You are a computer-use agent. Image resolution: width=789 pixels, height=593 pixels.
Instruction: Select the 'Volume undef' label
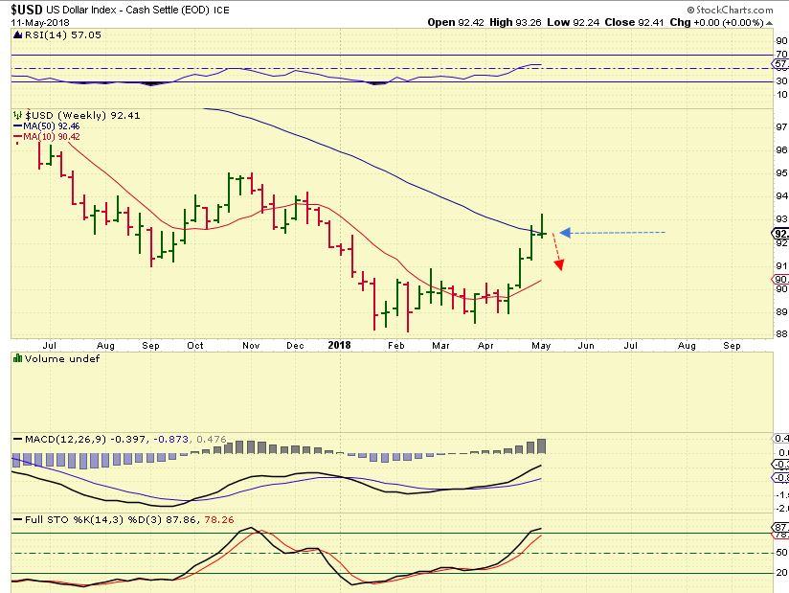(x=62, y=359)
